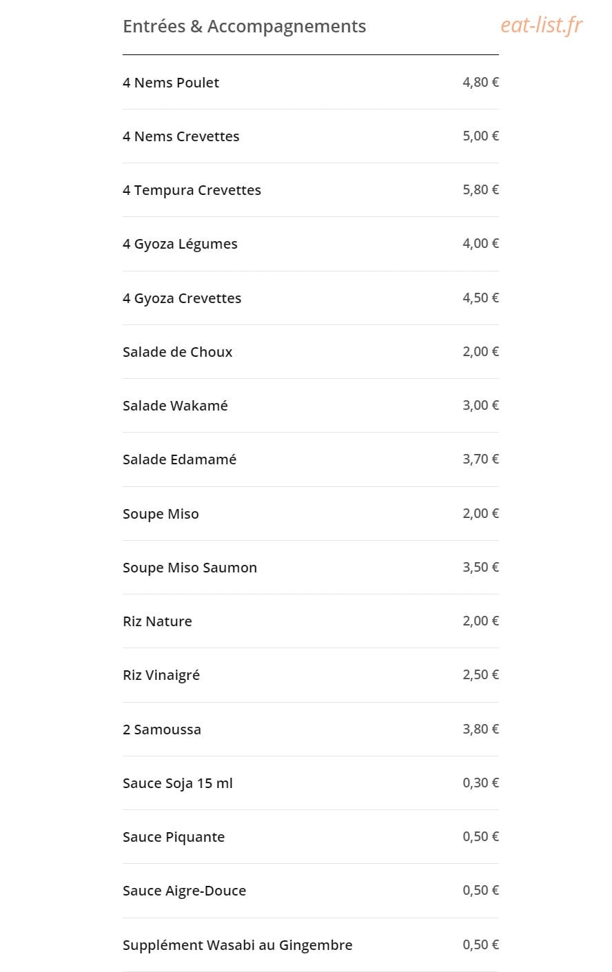Image resolution: width=612 pixels, height=972 pixels.
Task: Click the Salade Wakamé item
Action: pos(310,405)
